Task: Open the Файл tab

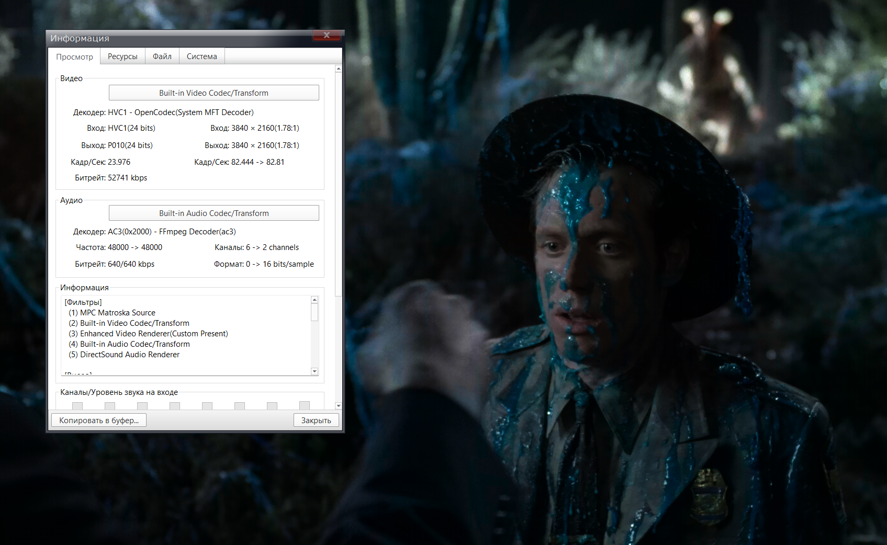Action: pos(162,56)
